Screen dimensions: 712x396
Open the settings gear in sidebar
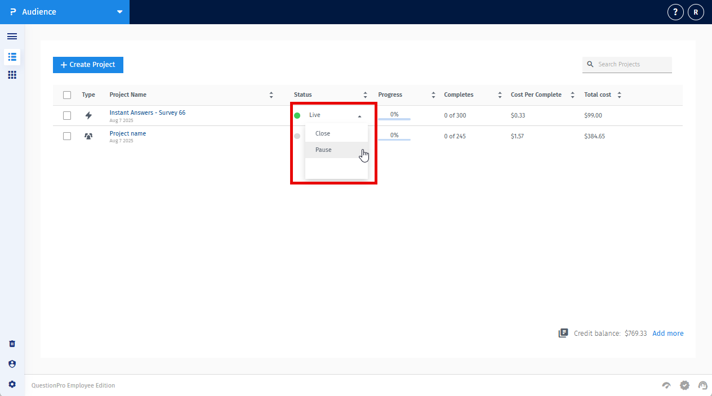pyautogui.click(x=12, y=384)
